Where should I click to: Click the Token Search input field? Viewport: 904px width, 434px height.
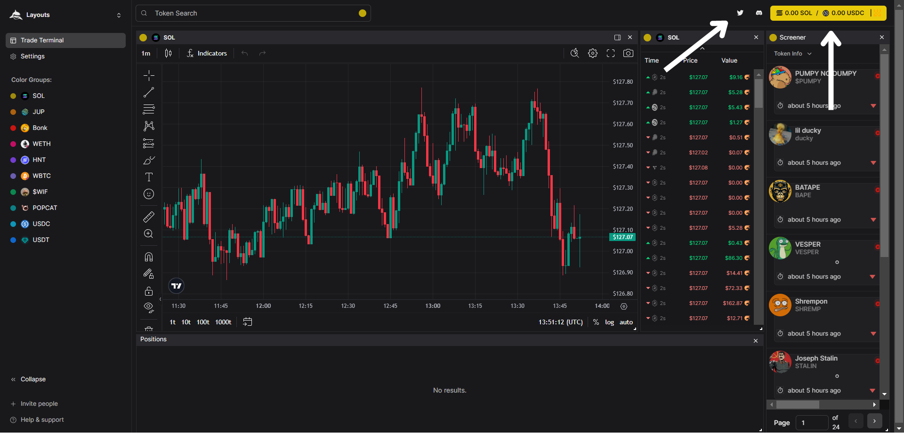[253, 13]
